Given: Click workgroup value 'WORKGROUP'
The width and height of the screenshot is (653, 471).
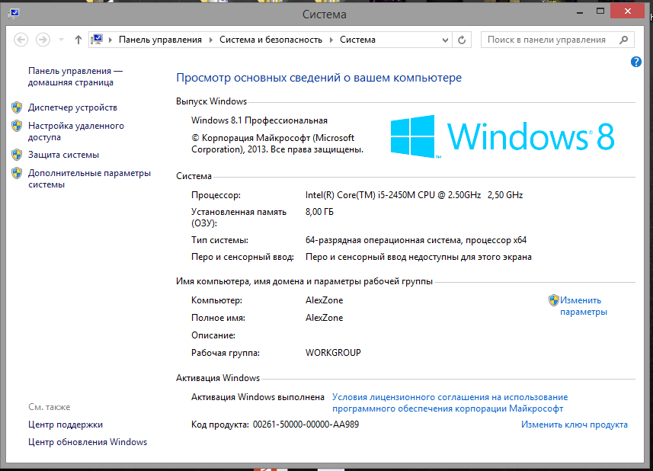Looking at the screenshot, I should pyautogui.click(x=333, y=353).
